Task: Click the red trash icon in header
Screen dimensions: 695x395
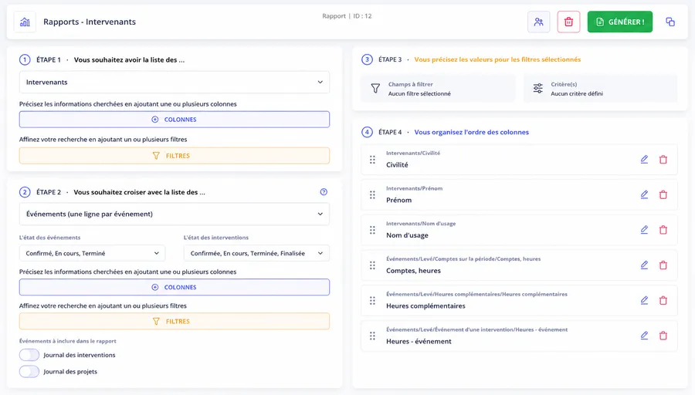Action: coord(568,22)
